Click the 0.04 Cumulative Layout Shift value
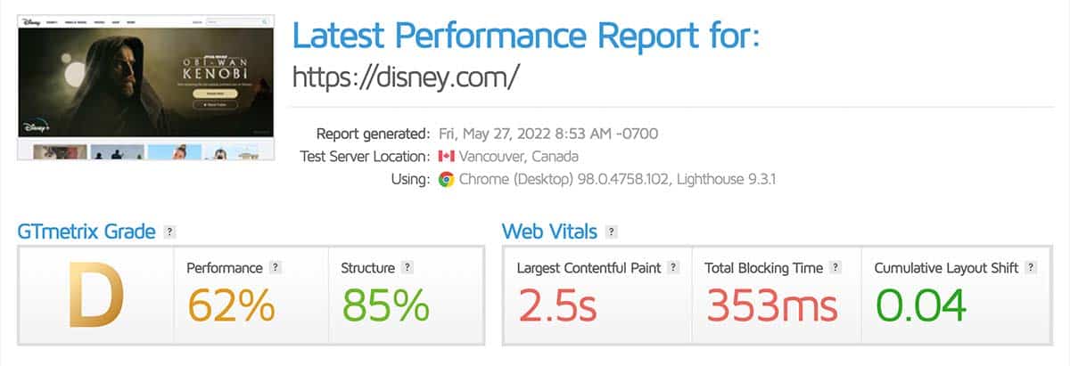 (921, 305)
